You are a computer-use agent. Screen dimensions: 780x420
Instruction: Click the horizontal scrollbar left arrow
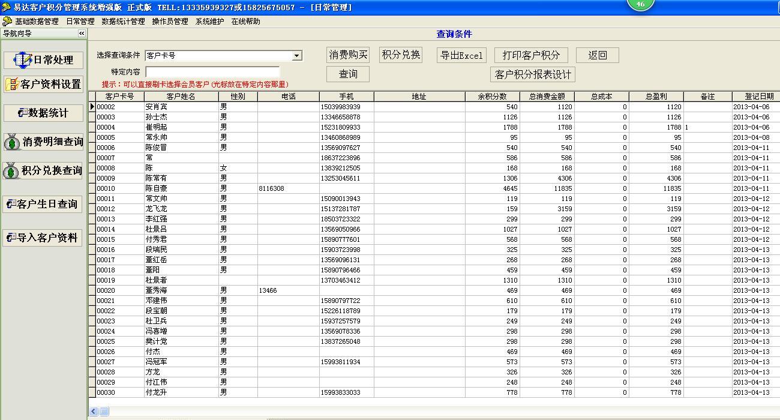(94, 412)
